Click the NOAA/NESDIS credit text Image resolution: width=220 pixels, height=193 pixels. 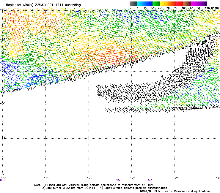[x=175, y=191]
